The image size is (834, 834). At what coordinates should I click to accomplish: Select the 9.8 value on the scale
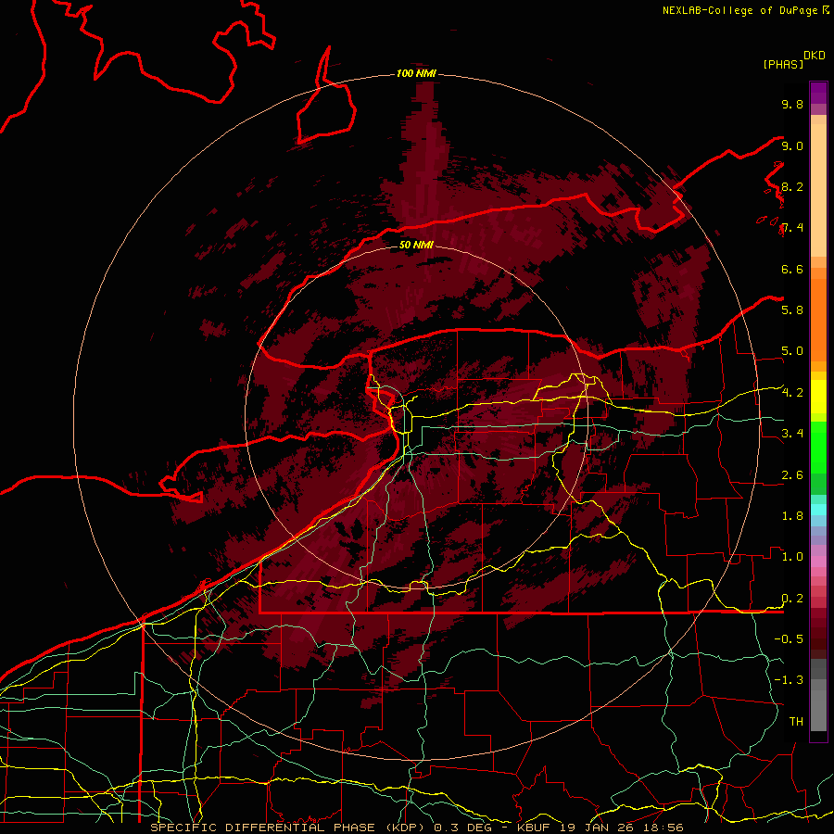tap(792, 104)
